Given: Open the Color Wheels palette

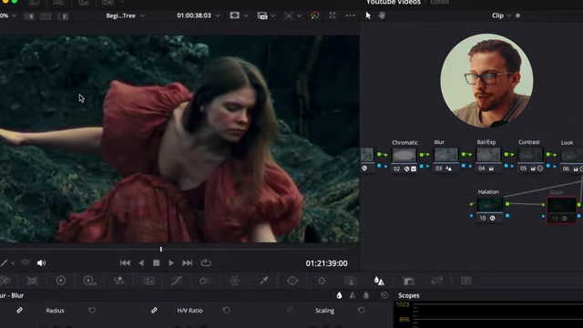Looking at the screenshot, I should coord(61,281).
